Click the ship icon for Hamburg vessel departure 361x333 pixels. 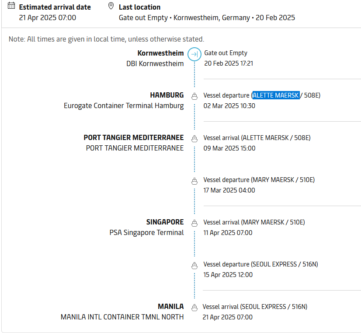coord(194,96)
